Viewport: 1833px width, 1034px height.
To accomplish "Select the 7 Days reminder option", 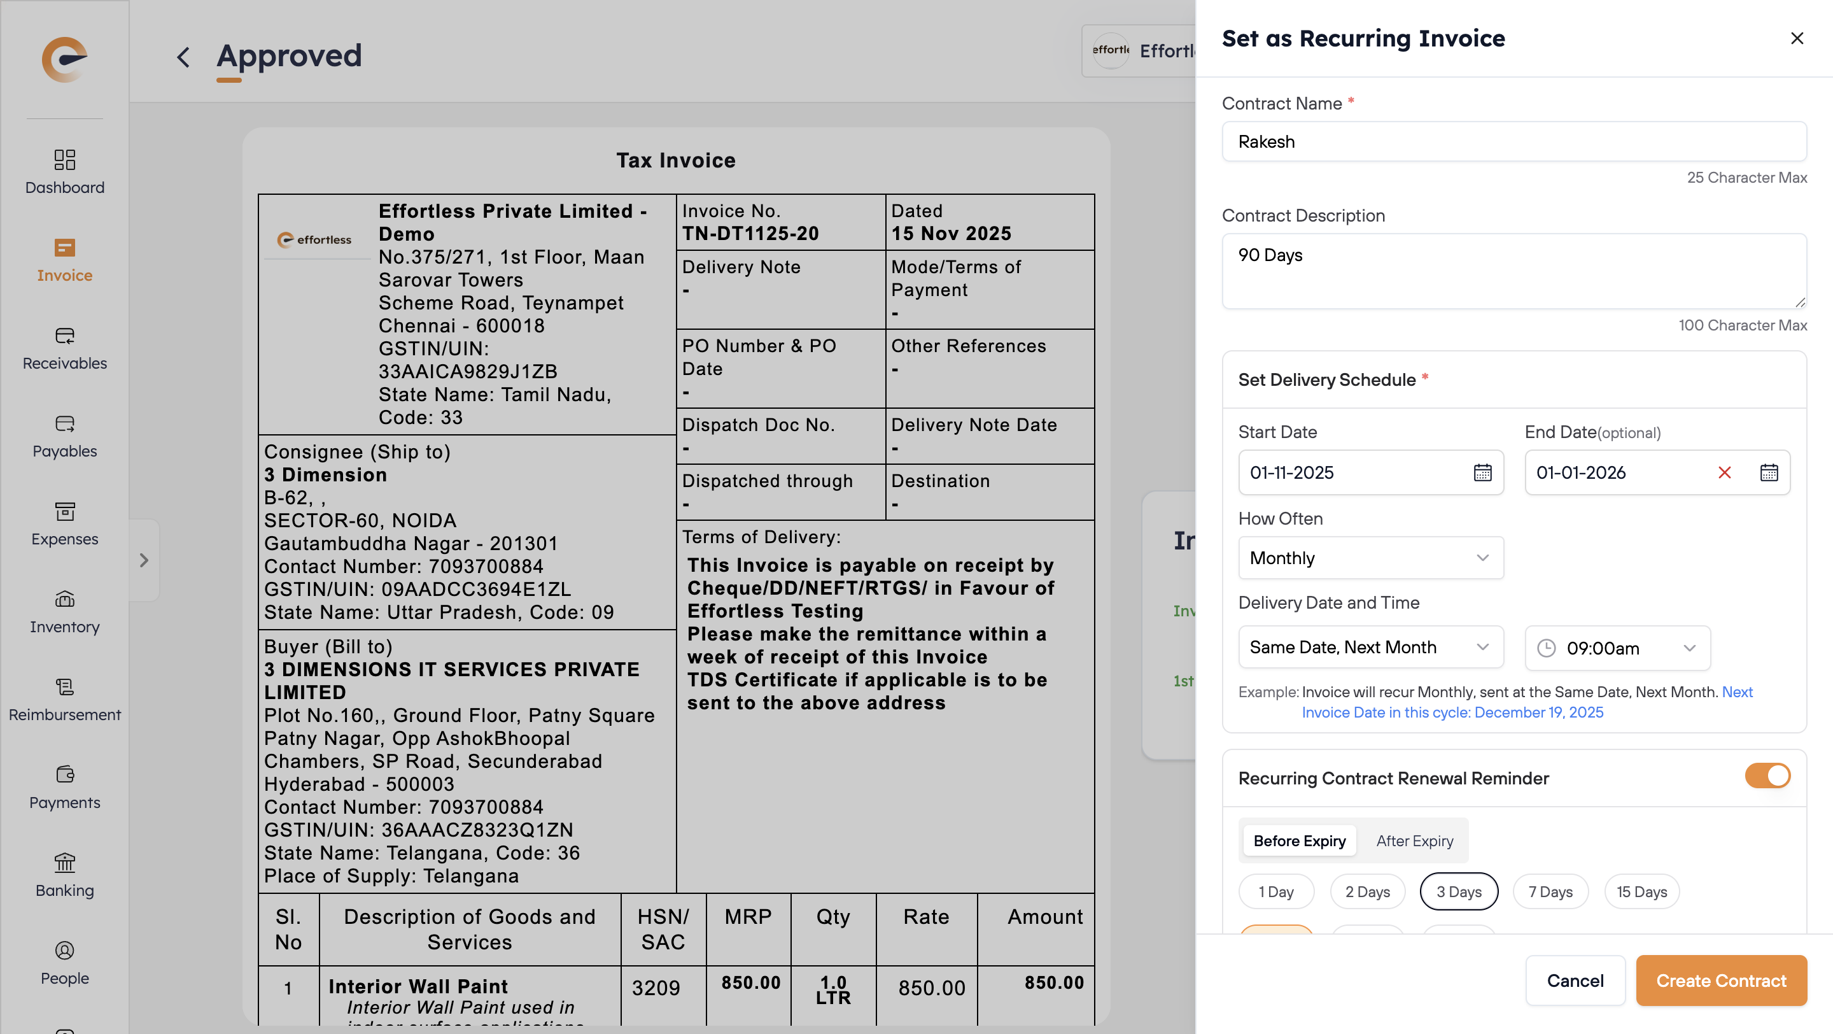I will tap(1550, 891).
